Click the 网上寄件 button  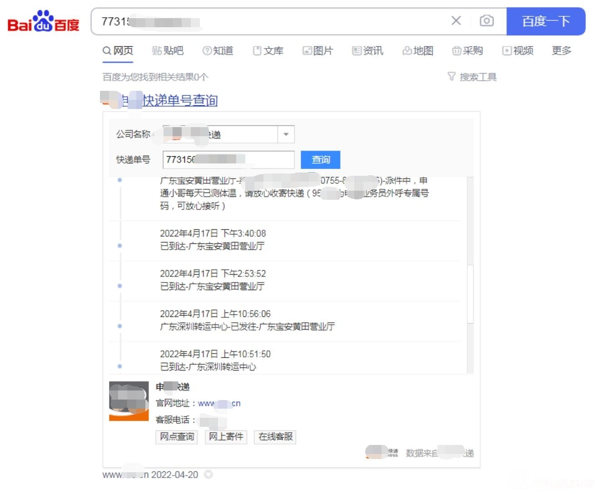click(x=226, y=437)
